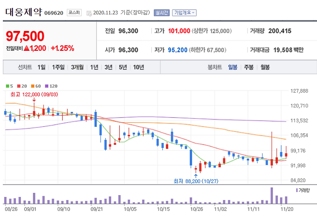Click the 고가 value 101,000
The height and width of the screenshot is (216, 317).
pos(179,31)
